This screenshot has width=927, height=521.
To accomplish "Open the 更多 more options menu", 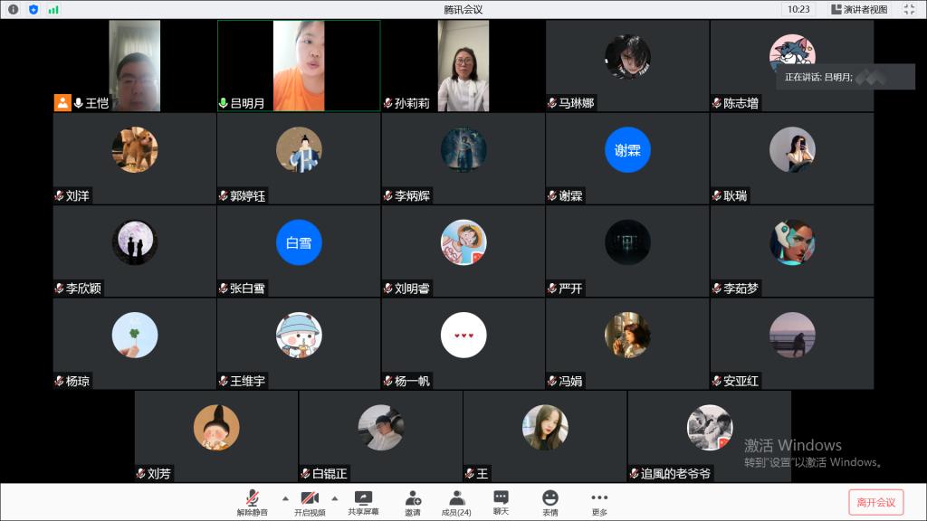I will (x=599, y=501).
